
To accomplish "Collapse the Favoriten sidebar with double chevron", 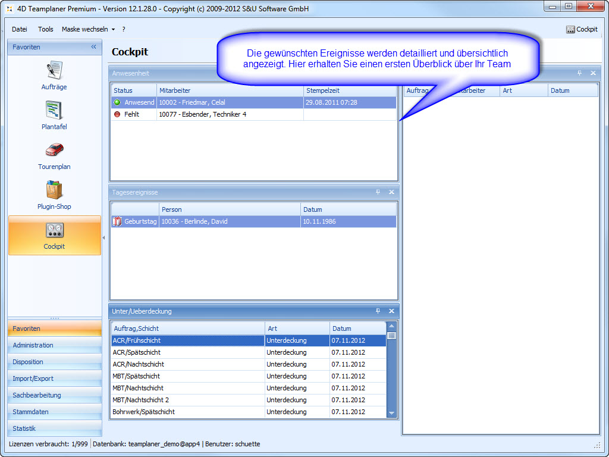I will pos(93,47).
